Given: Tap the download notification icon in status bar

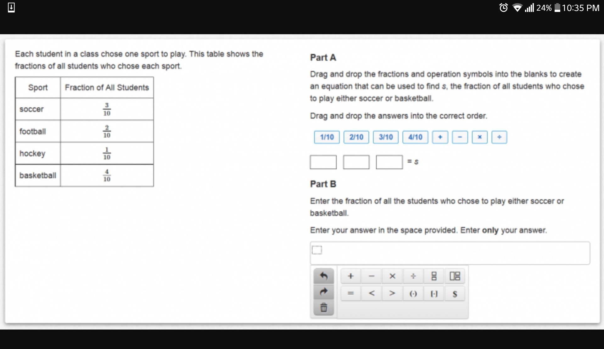Looking at the screenshot, I should click(11, 7).
